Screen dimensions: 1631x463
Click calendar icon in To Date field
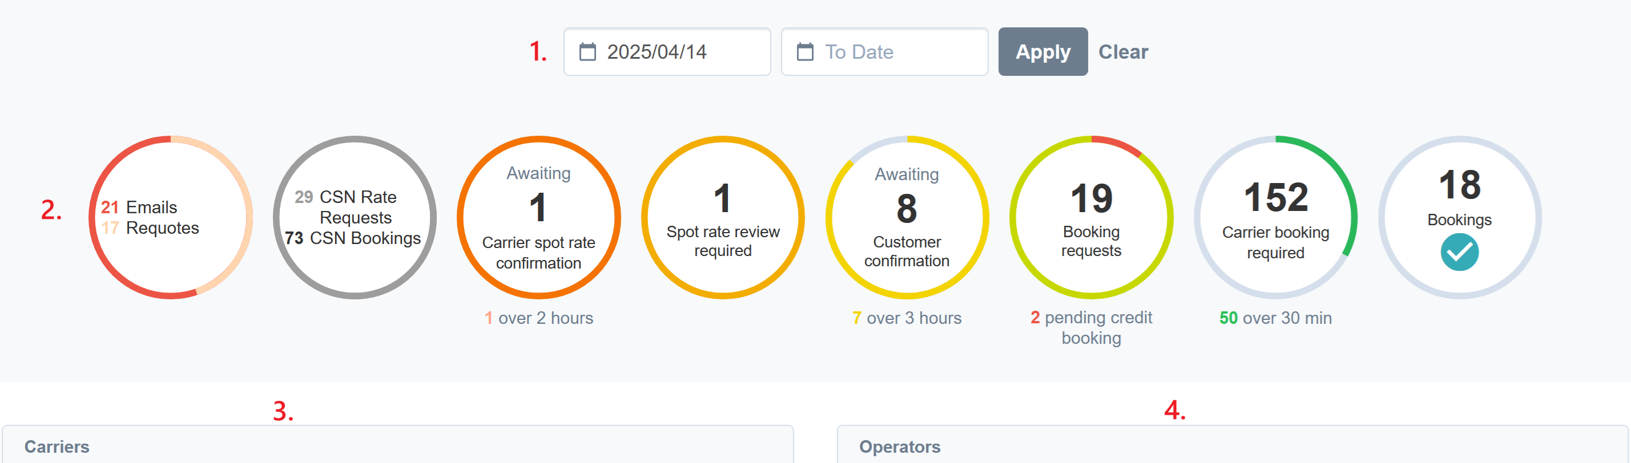(805, 52)
